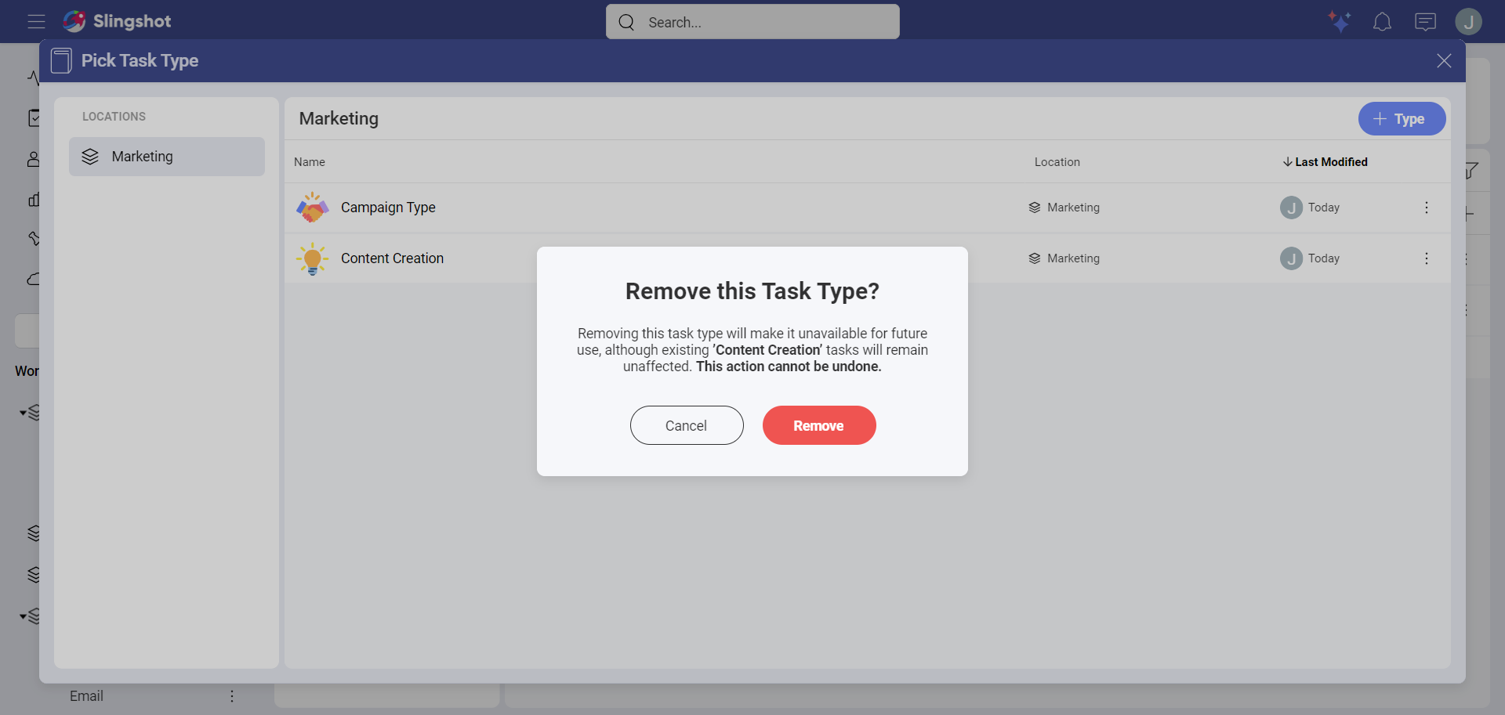Screen dimensions: 1505x715
Task: Open the Email item options menu
Action: click(232, 696)
